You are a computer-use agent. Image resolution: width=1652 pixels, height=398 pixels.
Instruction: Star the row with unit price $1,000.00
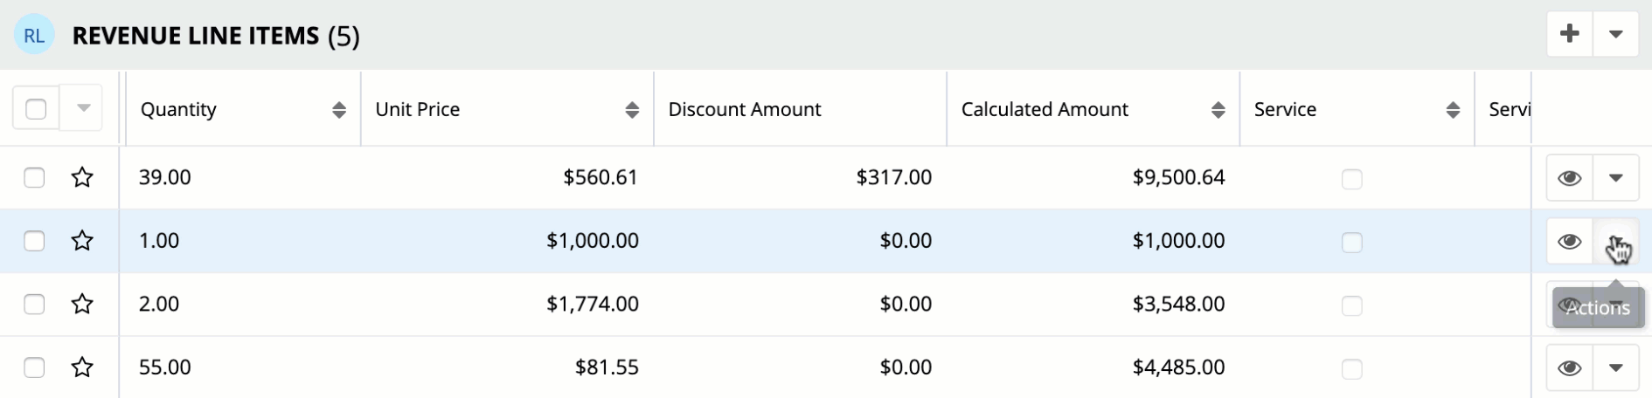tap(82, 240)
